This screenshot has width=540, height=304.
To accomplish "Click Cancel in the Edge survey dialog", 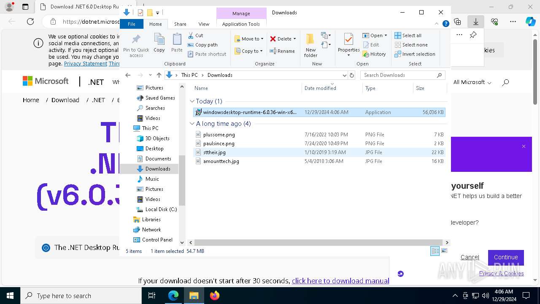I will (470, 257).
